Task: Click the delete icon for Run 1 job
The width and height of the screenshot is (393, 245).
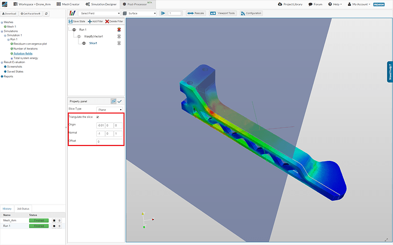Action: [x=59, y=226]
